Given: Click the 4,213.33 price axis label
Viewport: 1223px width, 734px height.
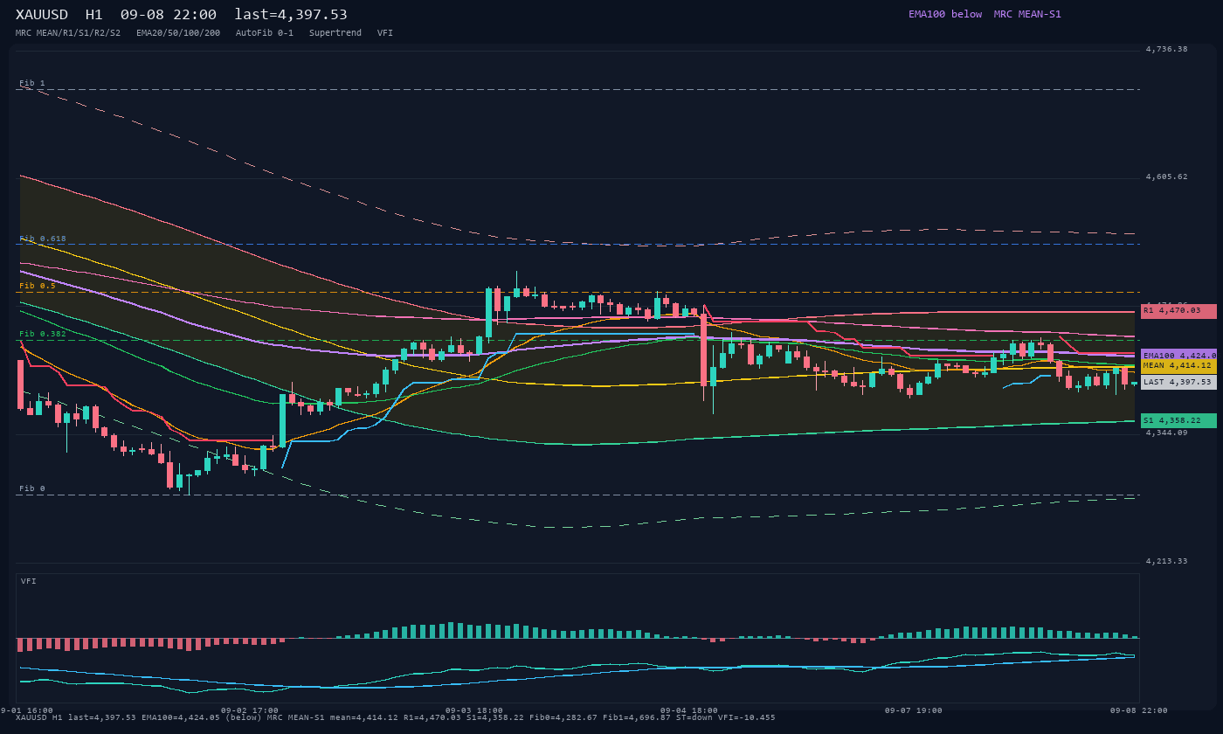Looking at the screenshot, I should [1167, 561].
